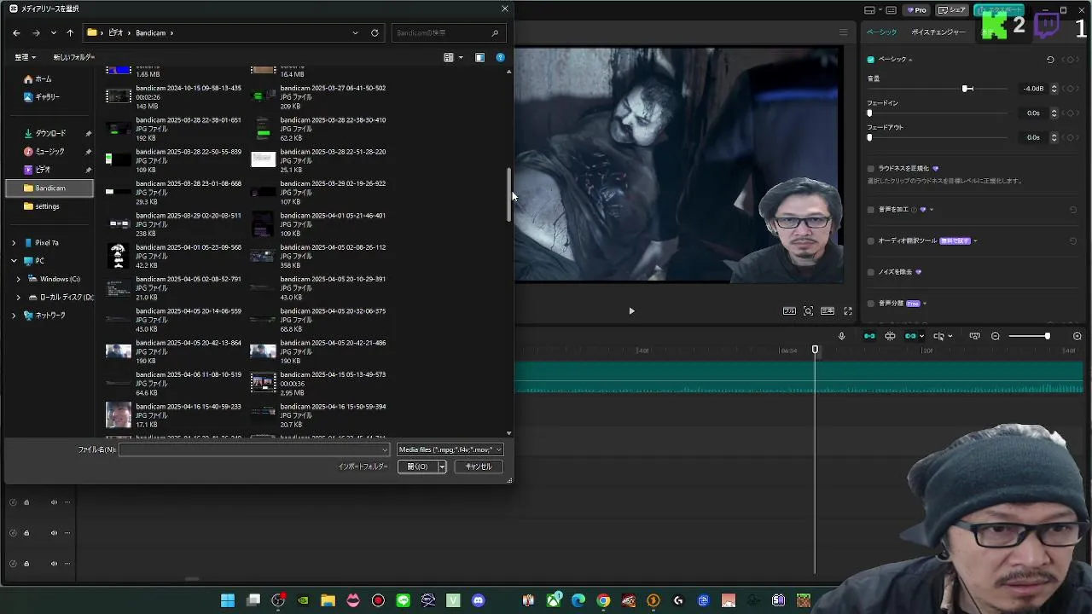Go back in the file dialog
The height and width of the screenshot is (614, 1092).
tap(16, 33)
